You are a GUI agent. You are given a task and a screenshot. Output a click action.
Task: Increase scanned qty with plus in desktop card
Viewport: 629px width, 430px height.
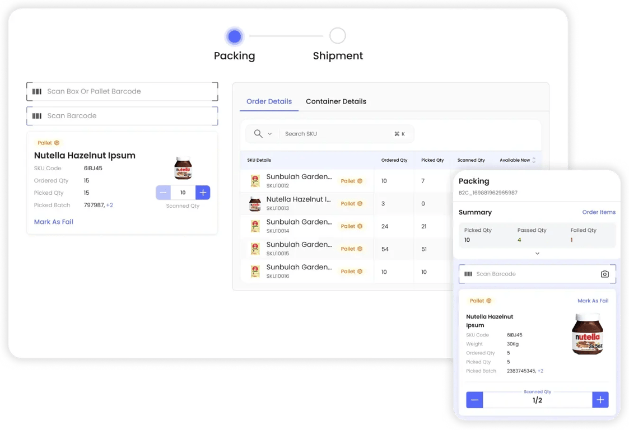pos(203,193)
